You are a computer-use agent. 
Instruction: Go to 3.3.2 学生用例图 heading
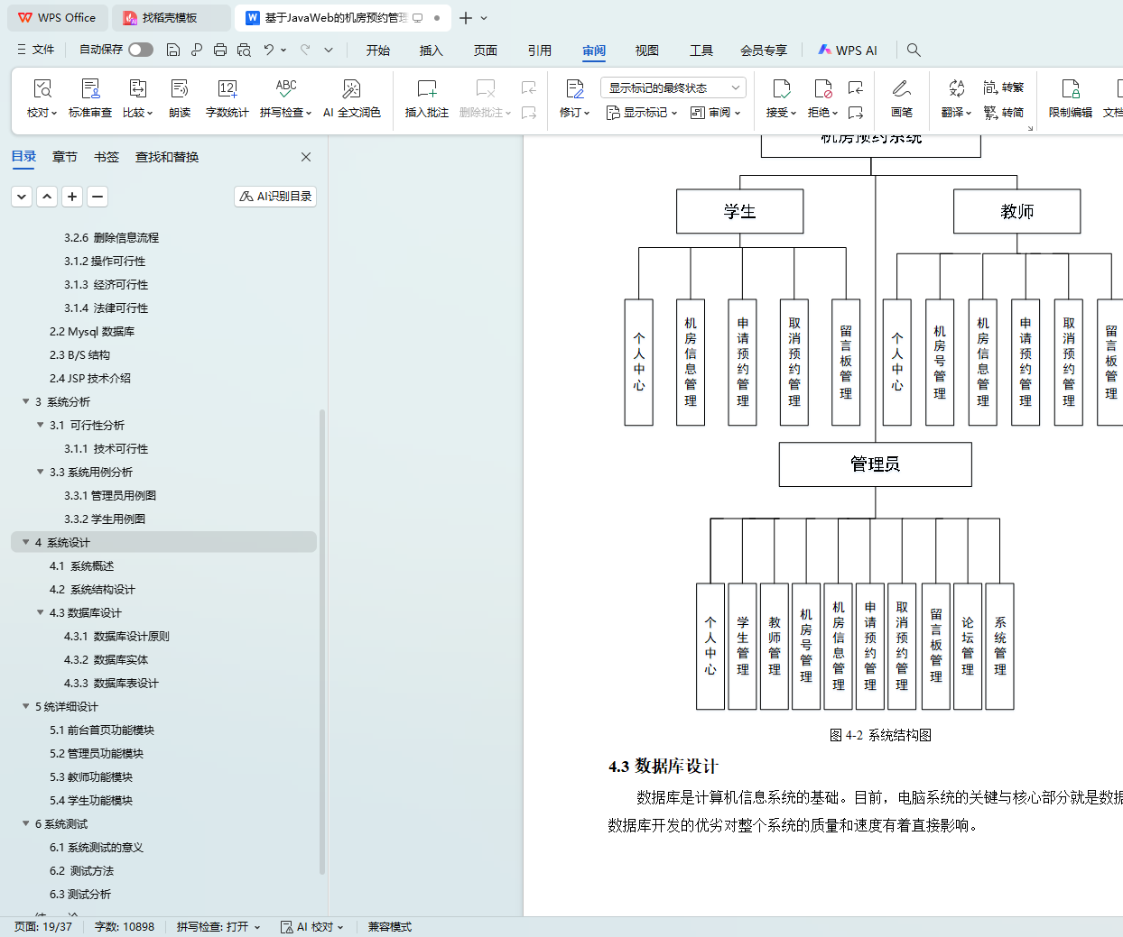(105, 519)
